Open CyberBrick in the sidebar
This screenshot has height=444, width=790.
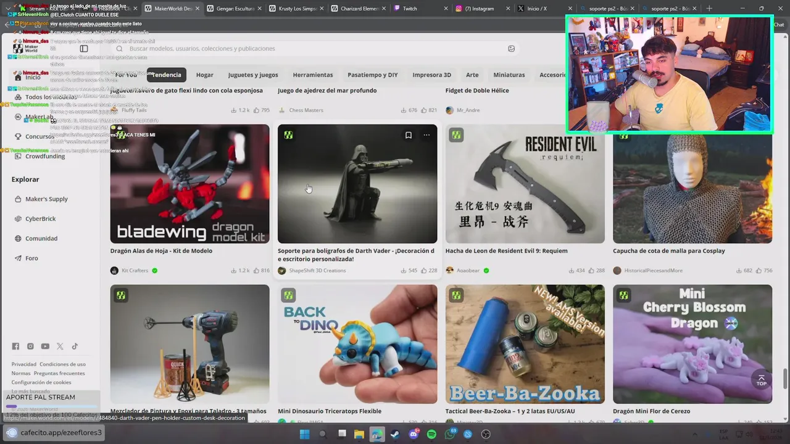[x=40, y=219]
